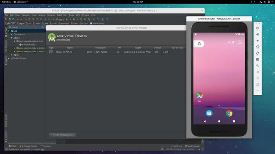
Task: Open extended controls via three dots
Action: (257, 91)
